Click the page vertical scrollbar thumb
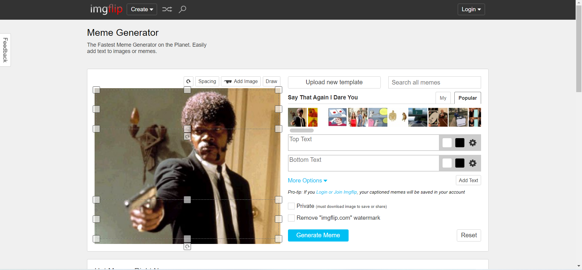This screenshot has height=270, width=582. [x=579, y=49]
